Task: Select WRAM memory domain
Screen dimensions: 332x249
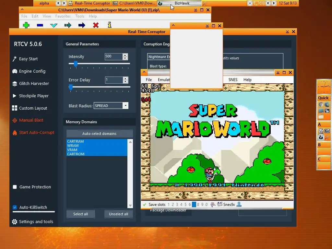Action: point(97,146)
